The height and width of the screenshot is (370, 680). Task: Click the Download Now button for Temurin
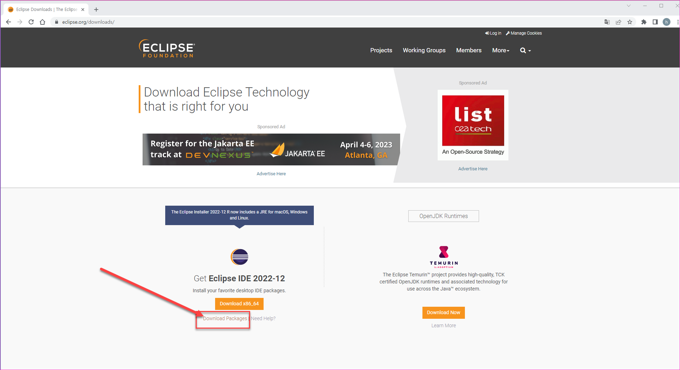pyautogui.click(x=444, y=313)
